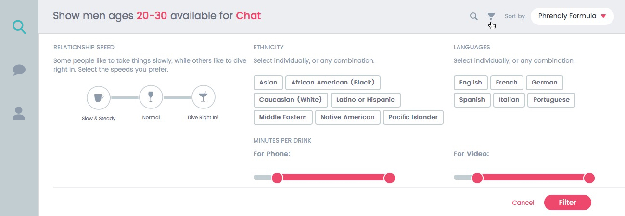Open the Phrendly Formula sort dropdown
This screenshot has height=216, width=625.
click(572, 16)
